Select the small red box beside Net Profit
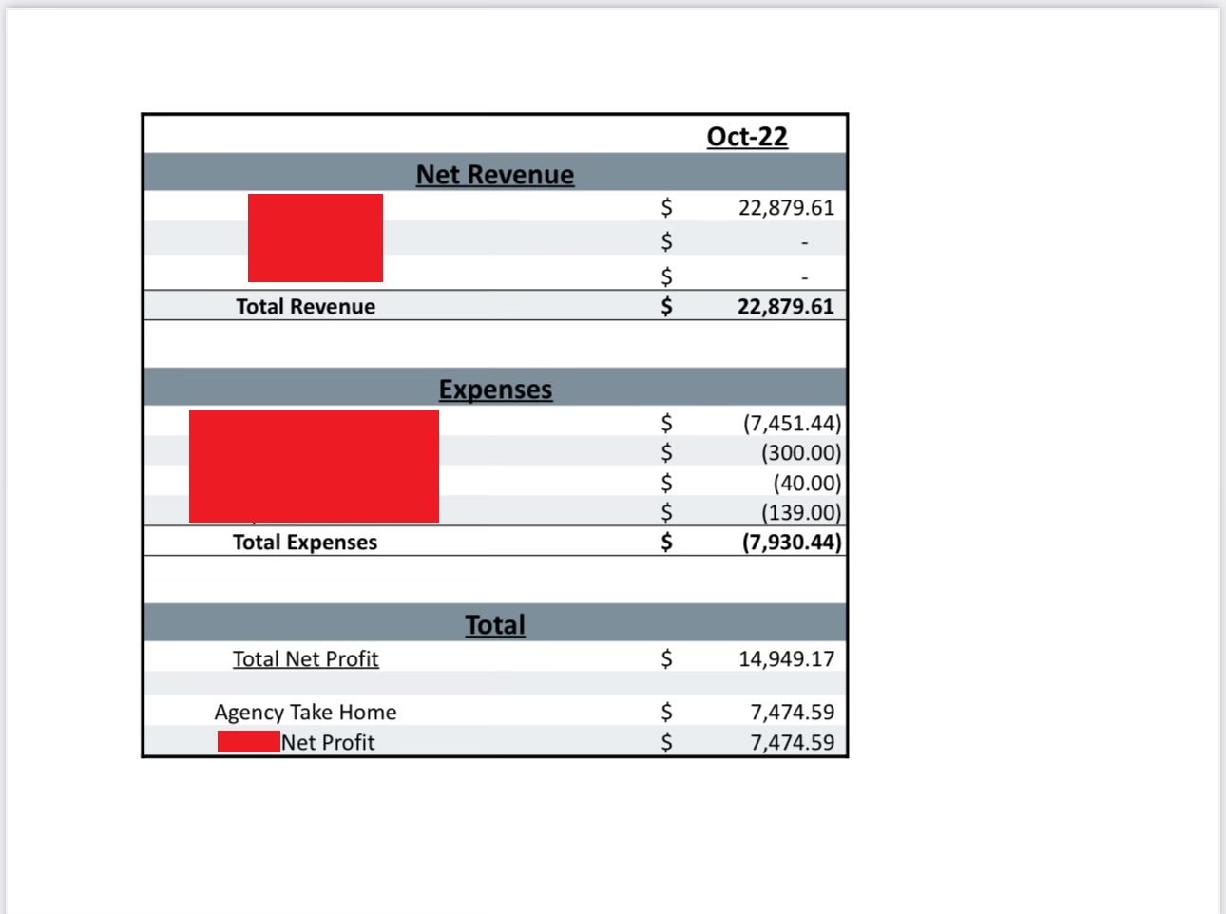 pyautogui.click(x=248, y=742)
